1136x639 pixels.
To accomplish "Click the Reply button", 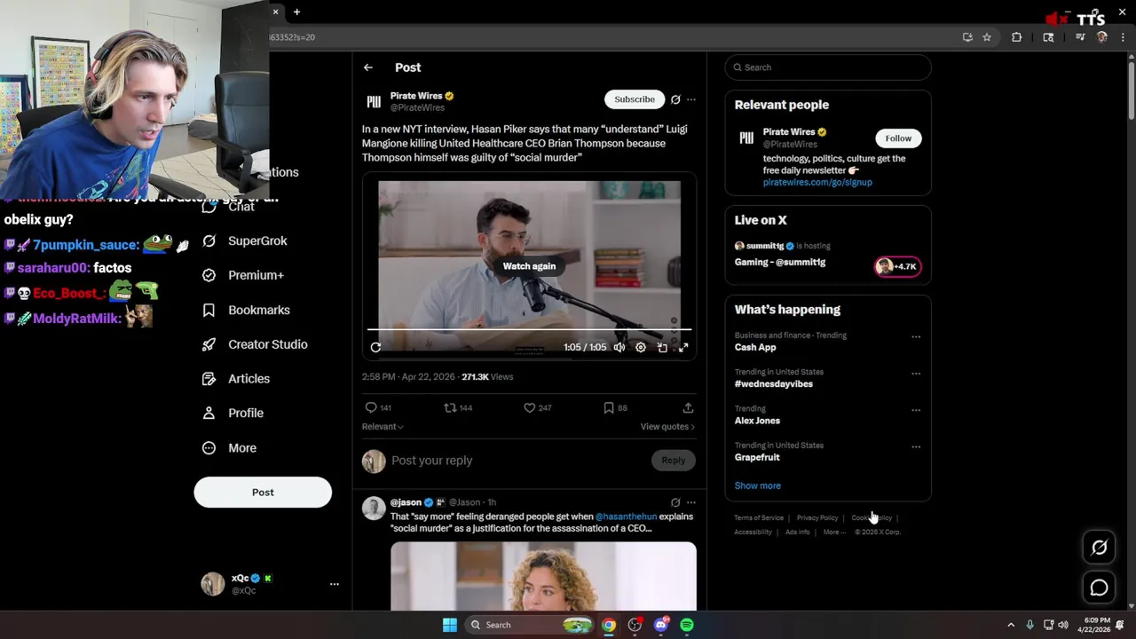I will point(673,461).
